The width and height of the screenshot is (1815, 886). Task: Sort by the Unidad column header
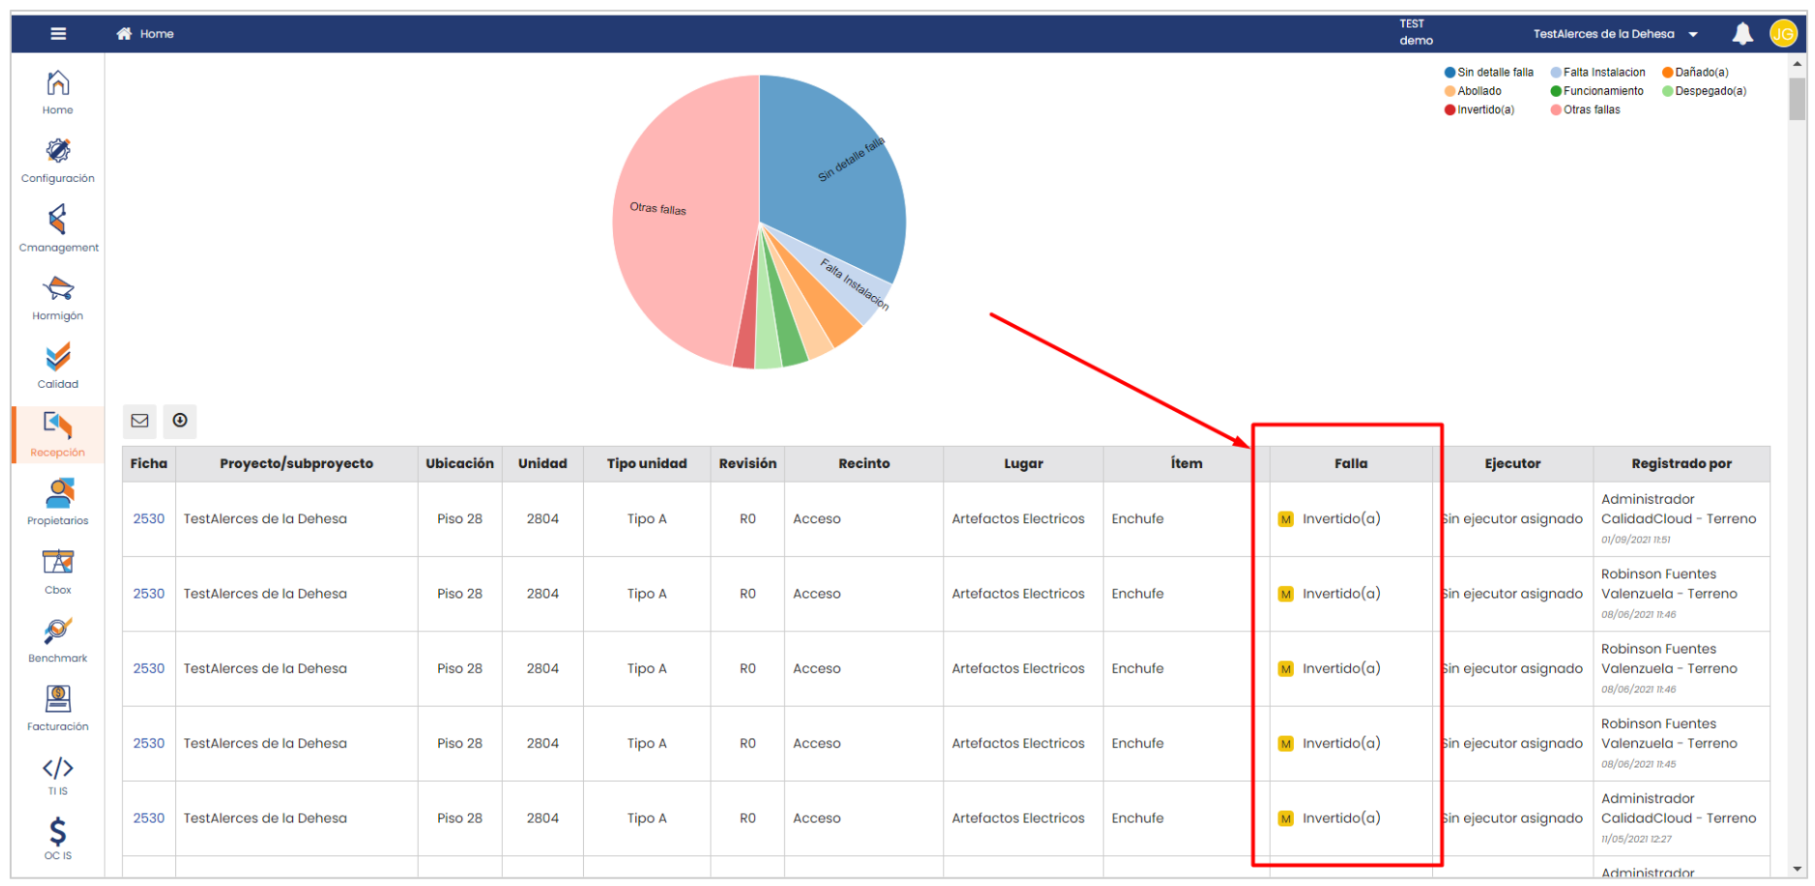click(x=542, y=463)
